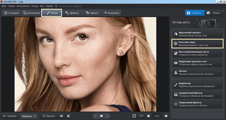Image resolution: width=226 pixels, height=120 pixels.
Task: Open Радиальный фильтр tool
Action: tap(197, 104)
